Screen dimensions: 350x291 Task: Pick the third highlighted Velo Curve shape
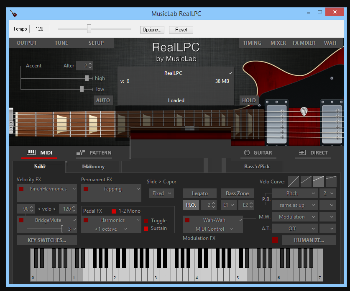pos(319,181)
